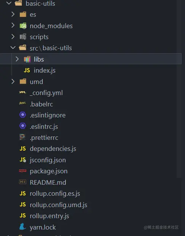The image size is (185, 236).
Task: Click the scripts folder icon
Action: click(23, 37)
